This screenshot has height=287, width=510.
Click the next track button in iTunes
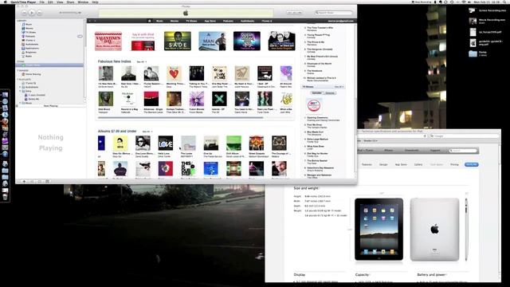39,13
